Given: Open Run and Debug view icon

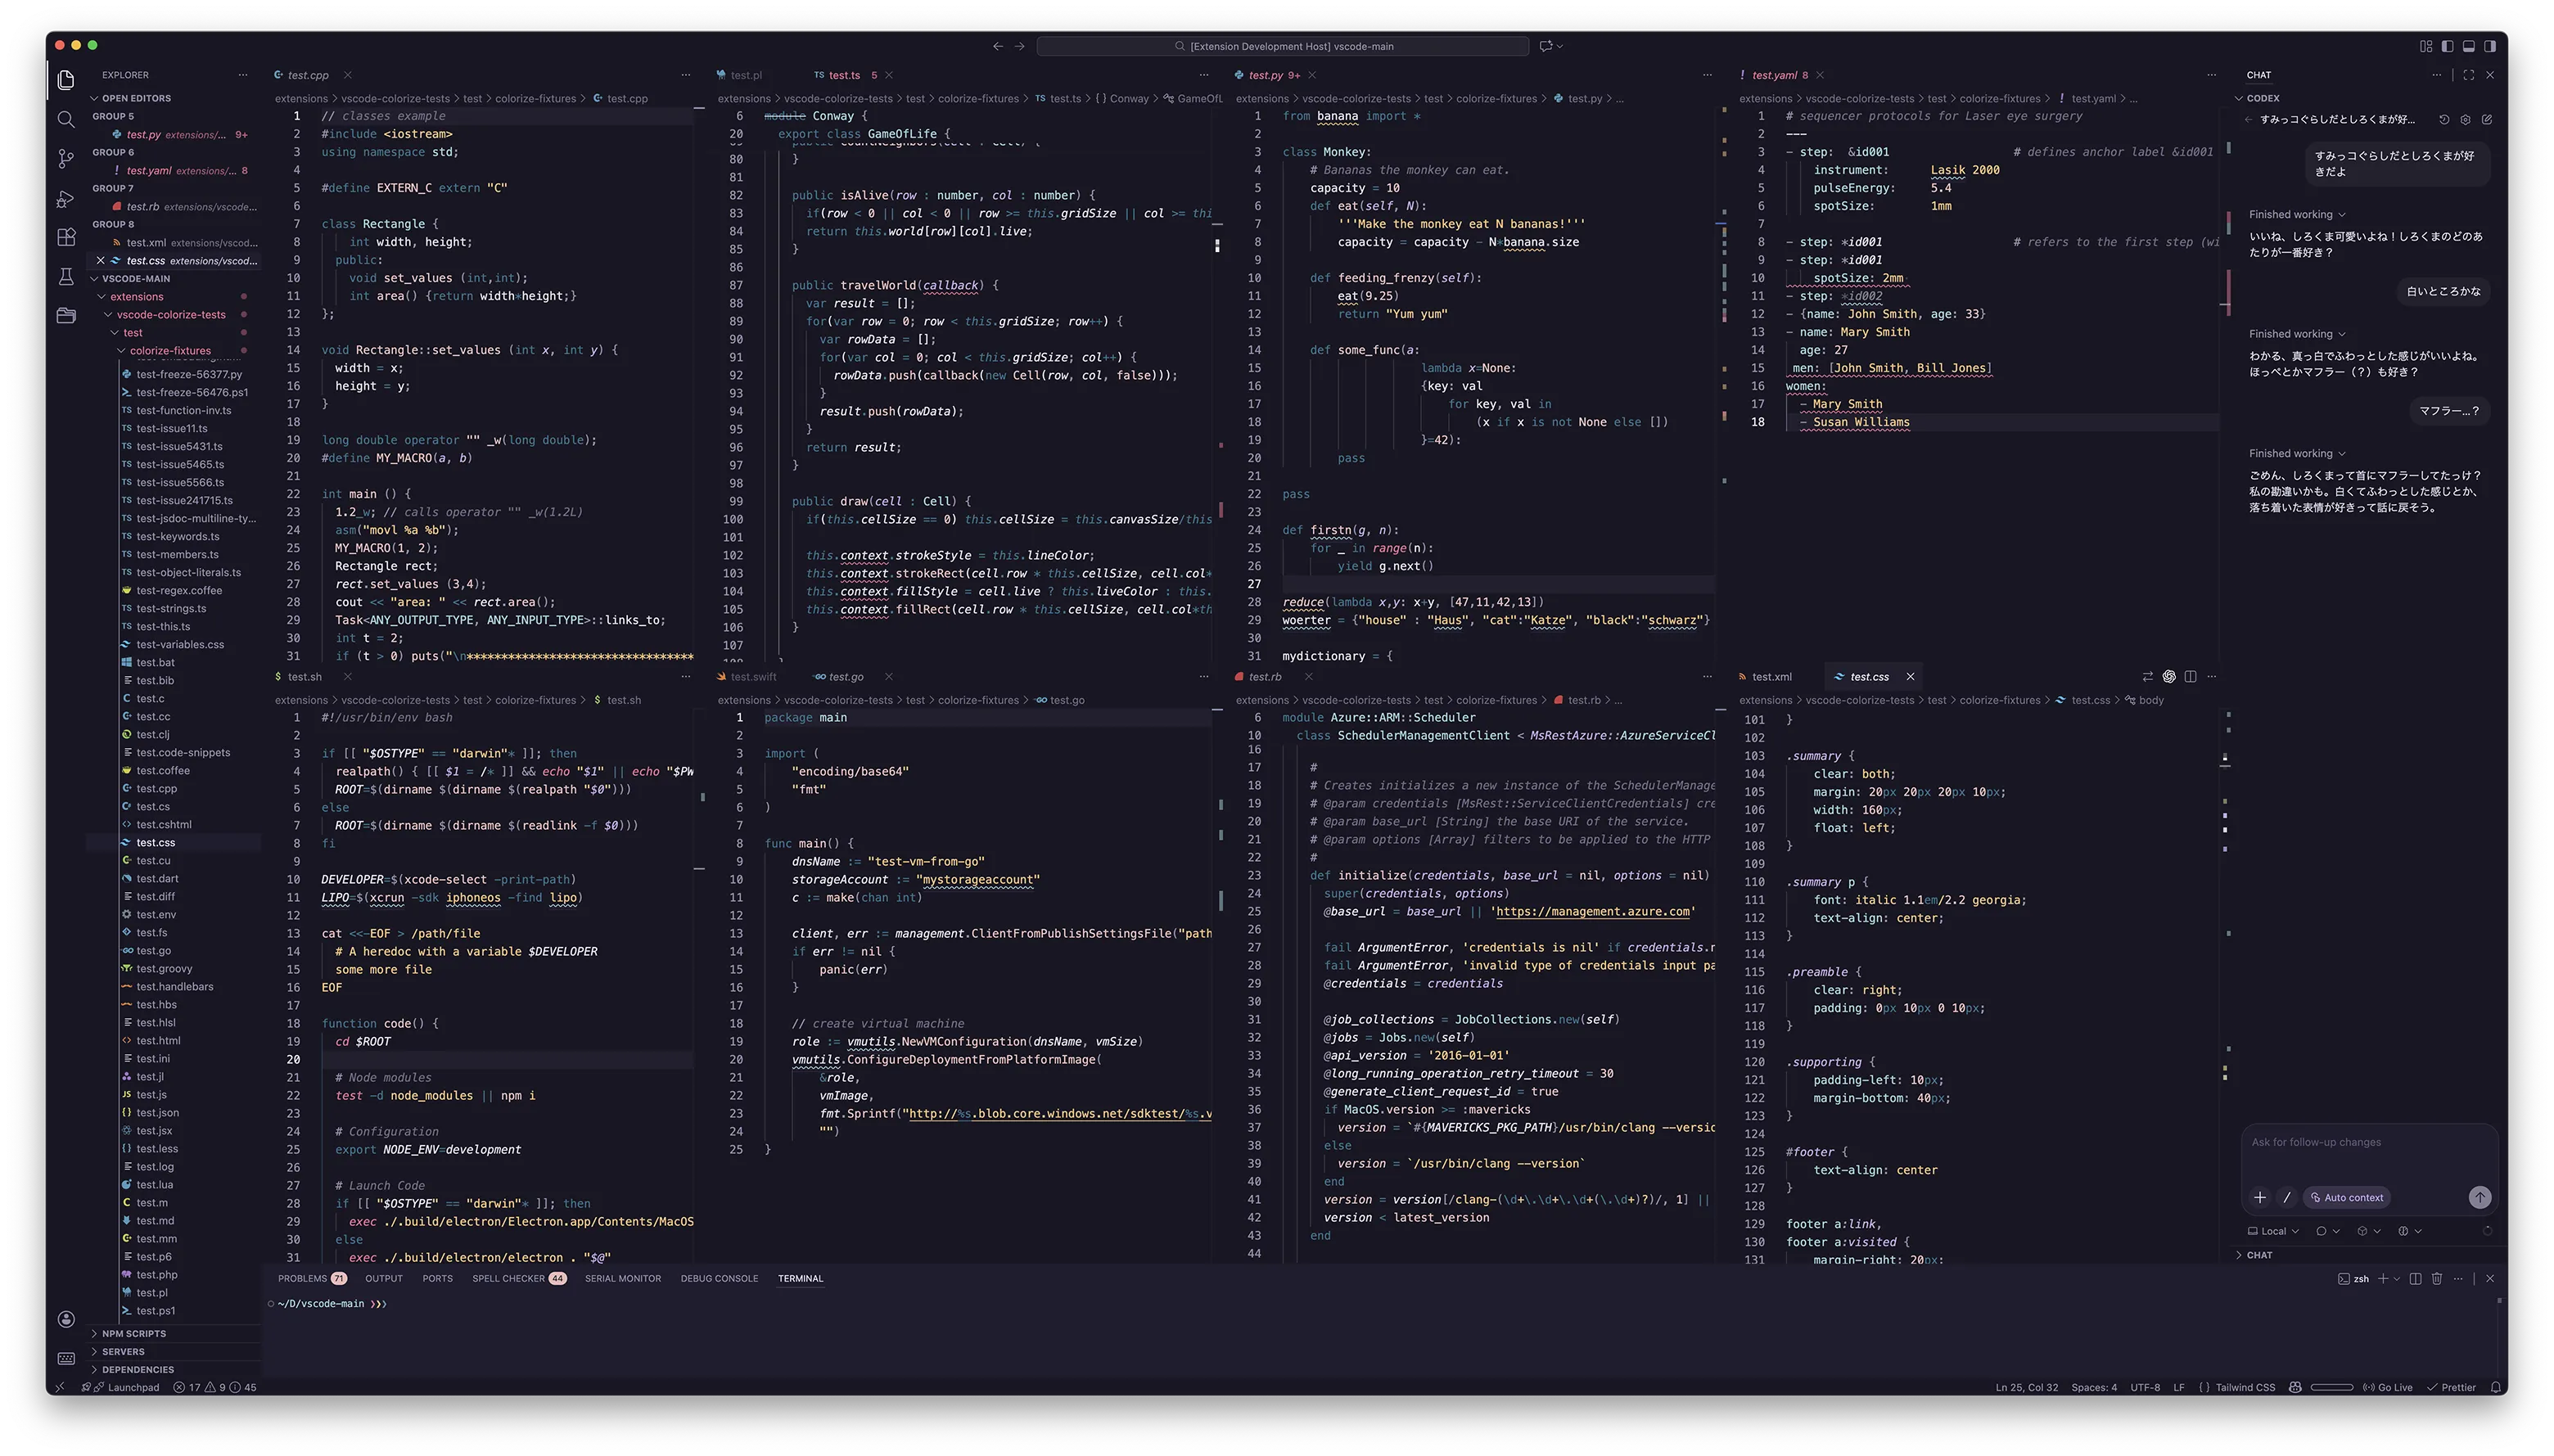Looking at the screenshot, I should (x=66, y=199).
